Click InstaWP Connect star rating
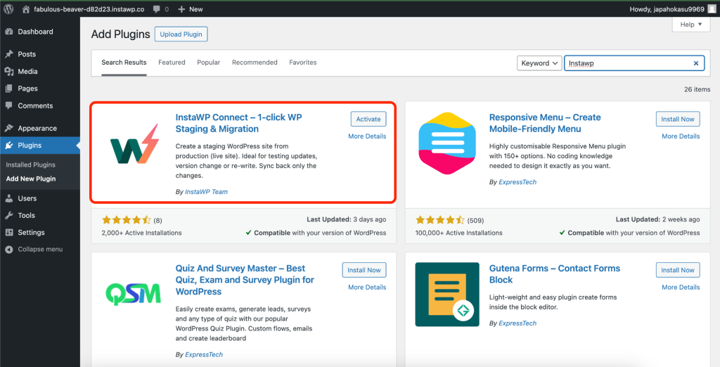 point(127,220)
